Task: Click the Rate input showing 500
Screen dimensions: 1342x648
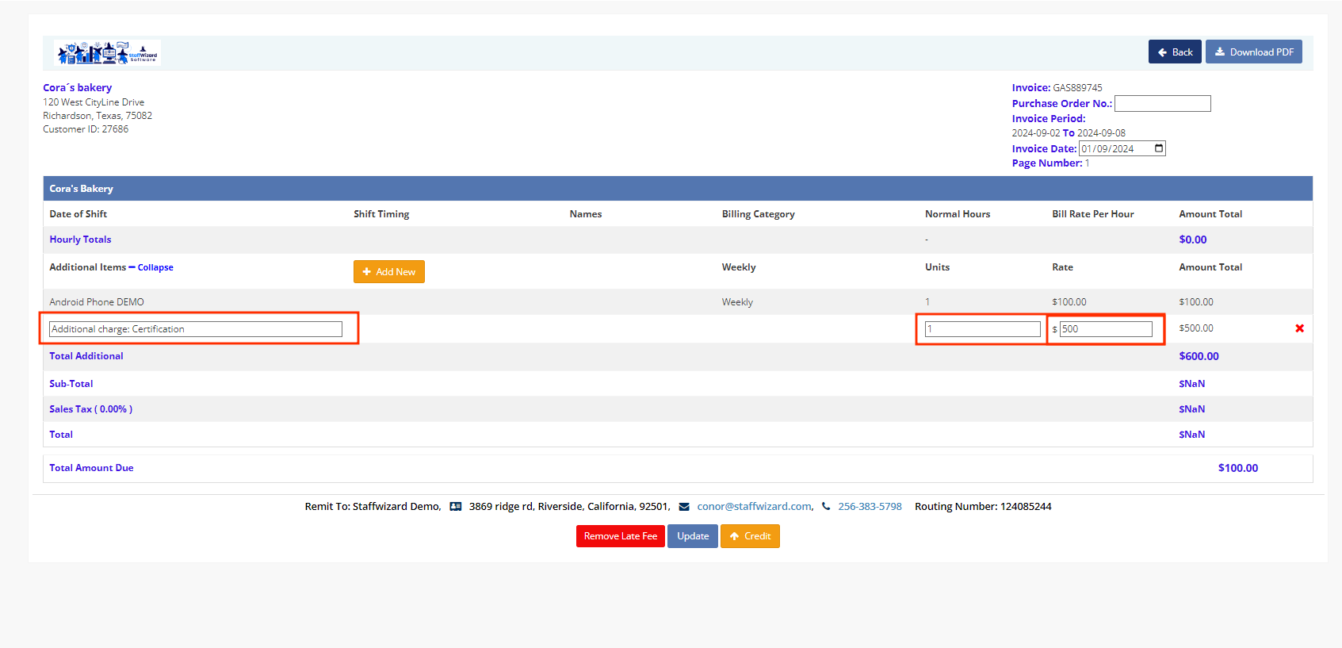Action: [1105, 329]
